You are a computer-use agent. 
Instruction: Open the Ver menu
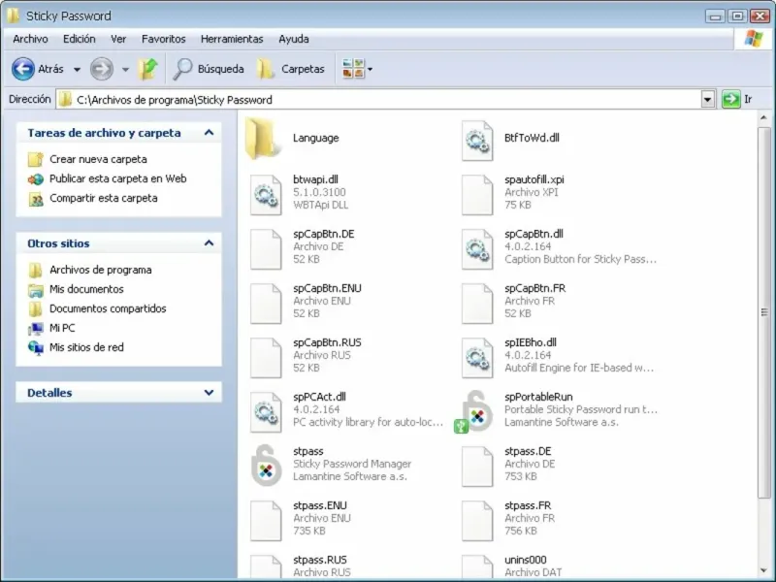point(118,39)
